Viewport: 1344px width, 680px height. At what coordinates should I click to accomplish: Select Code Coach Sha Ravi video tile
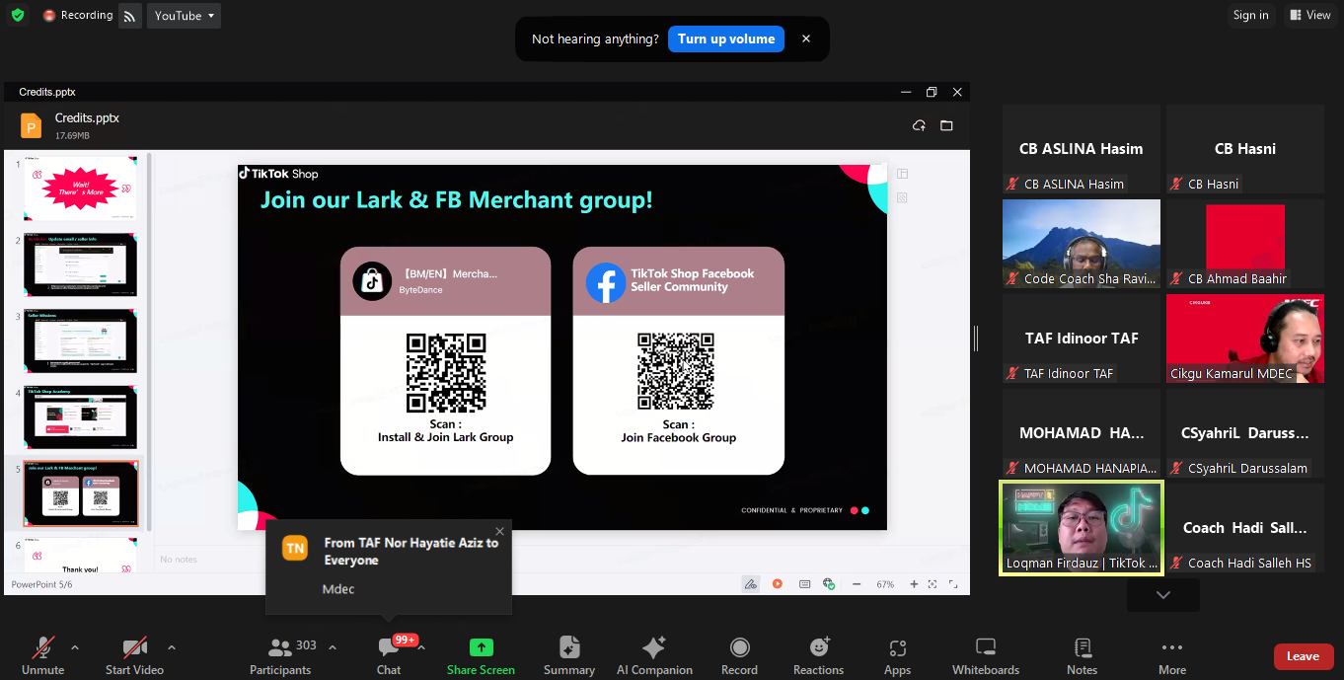click(1082, 244)
